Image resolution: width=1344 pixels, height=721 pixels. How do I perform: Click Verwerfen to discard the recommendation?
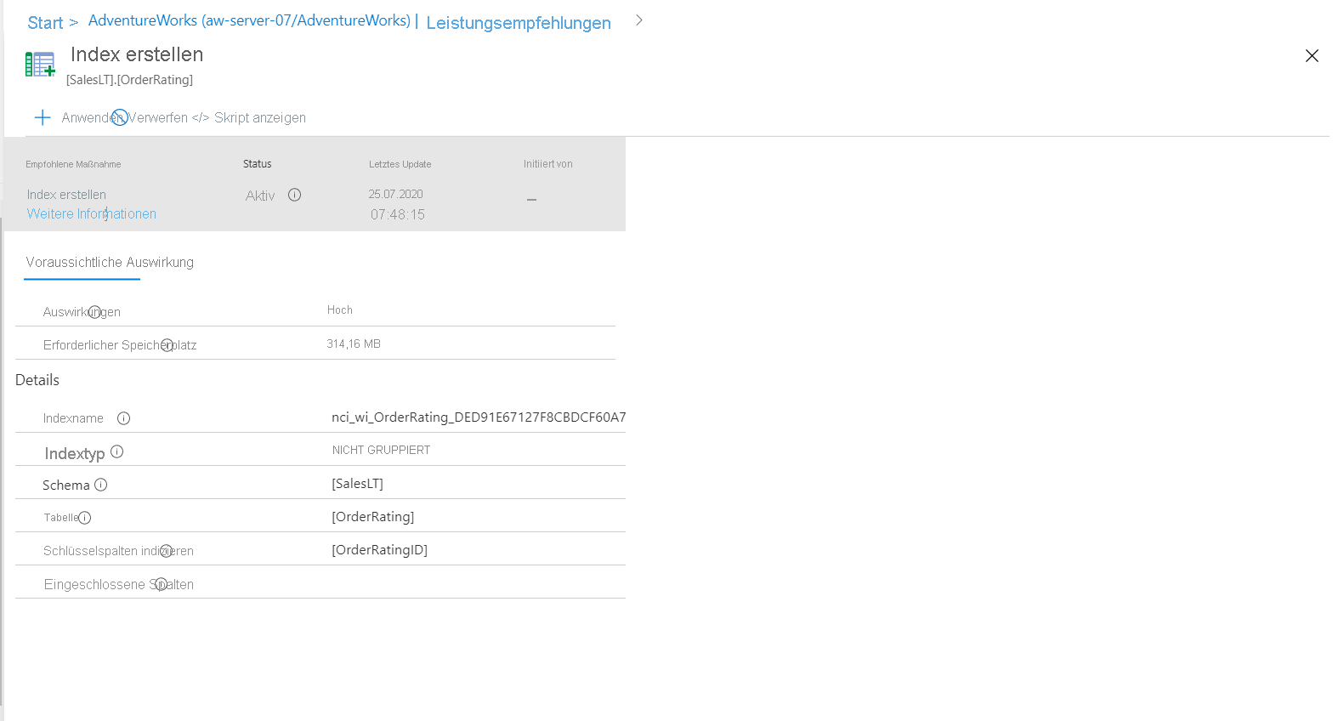coord(158,117)
